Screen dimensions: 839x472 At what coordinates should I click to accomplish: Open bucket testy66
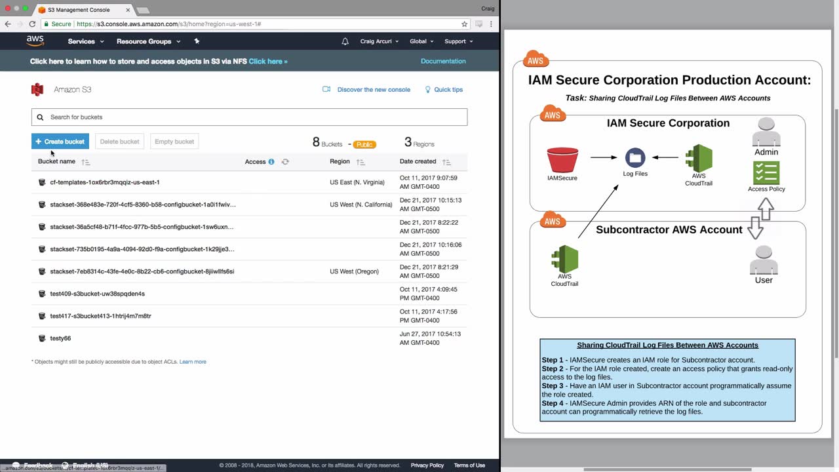[60, 338]
